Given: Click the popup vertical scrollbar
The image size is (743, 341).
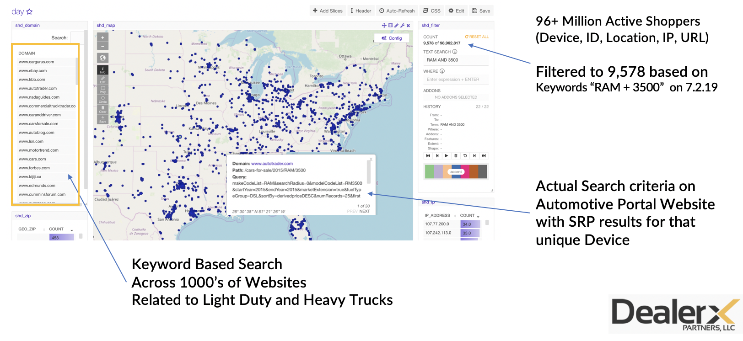Looking at the screenshot, I should (369, 172).
